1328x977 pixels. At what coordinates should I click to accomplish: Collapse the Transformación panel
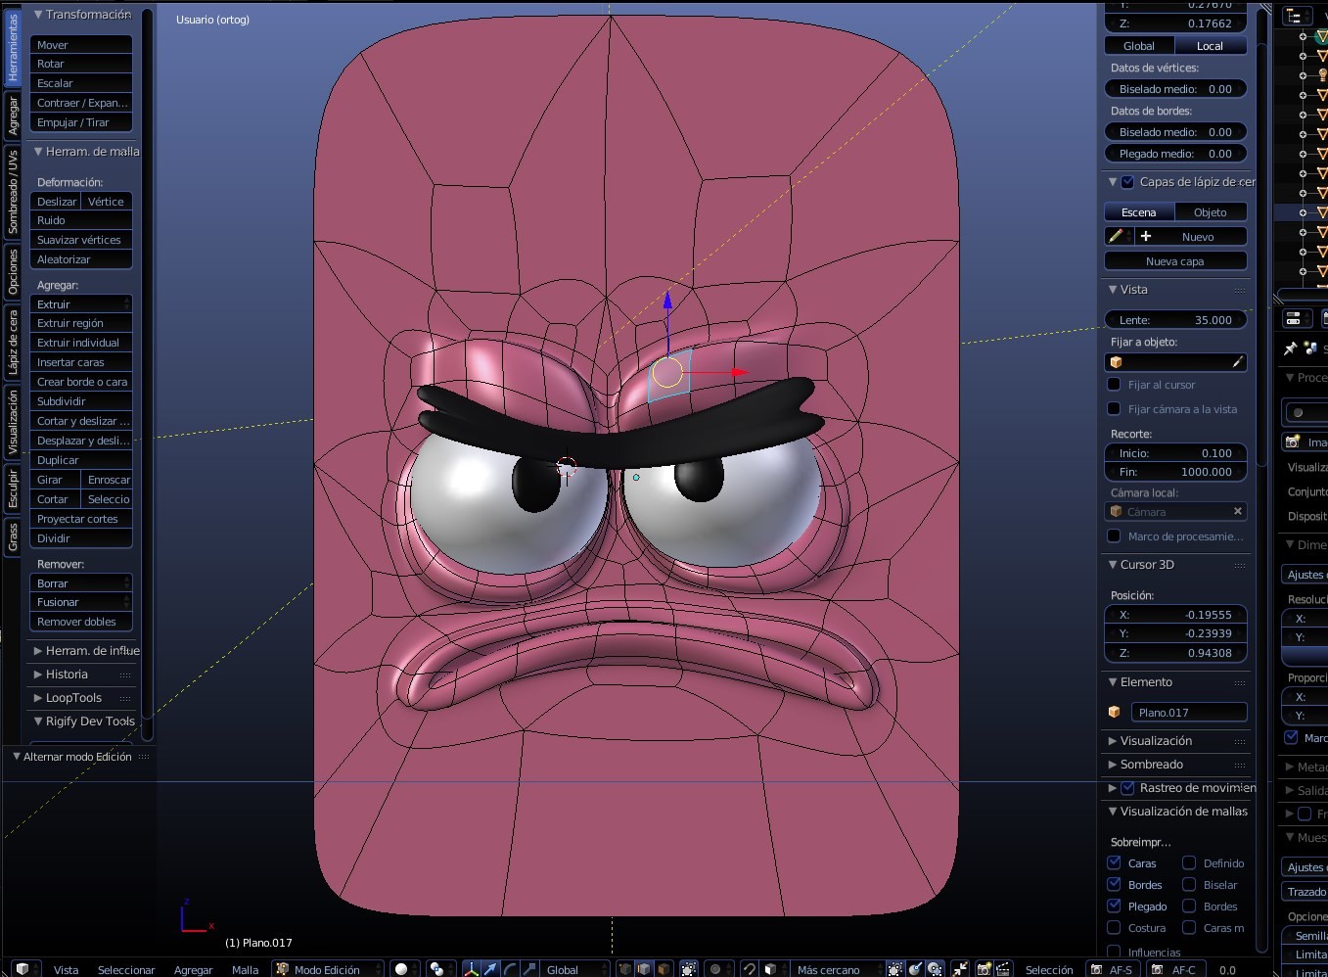coord(38,14)
